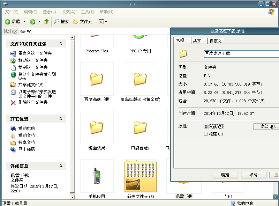Open the 编辑(E) menu
279x206 pixels.
30,12
